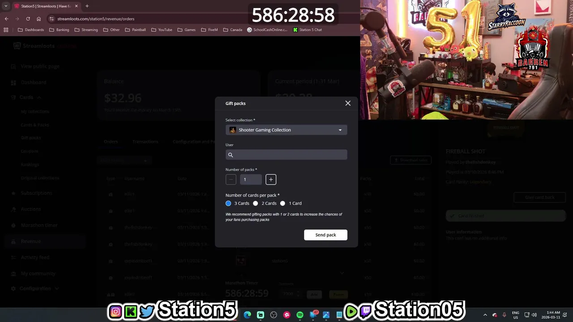The image size is (573, 322).
Task: Open the clock showing 1:44 AM
Action: click(x=551, y=315)
